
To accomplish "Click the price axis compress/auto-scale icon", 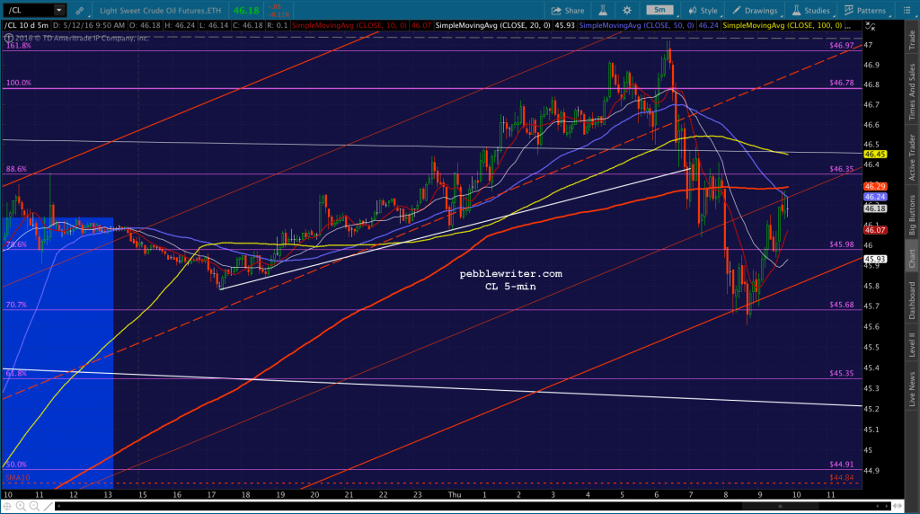I will point(870,26).
